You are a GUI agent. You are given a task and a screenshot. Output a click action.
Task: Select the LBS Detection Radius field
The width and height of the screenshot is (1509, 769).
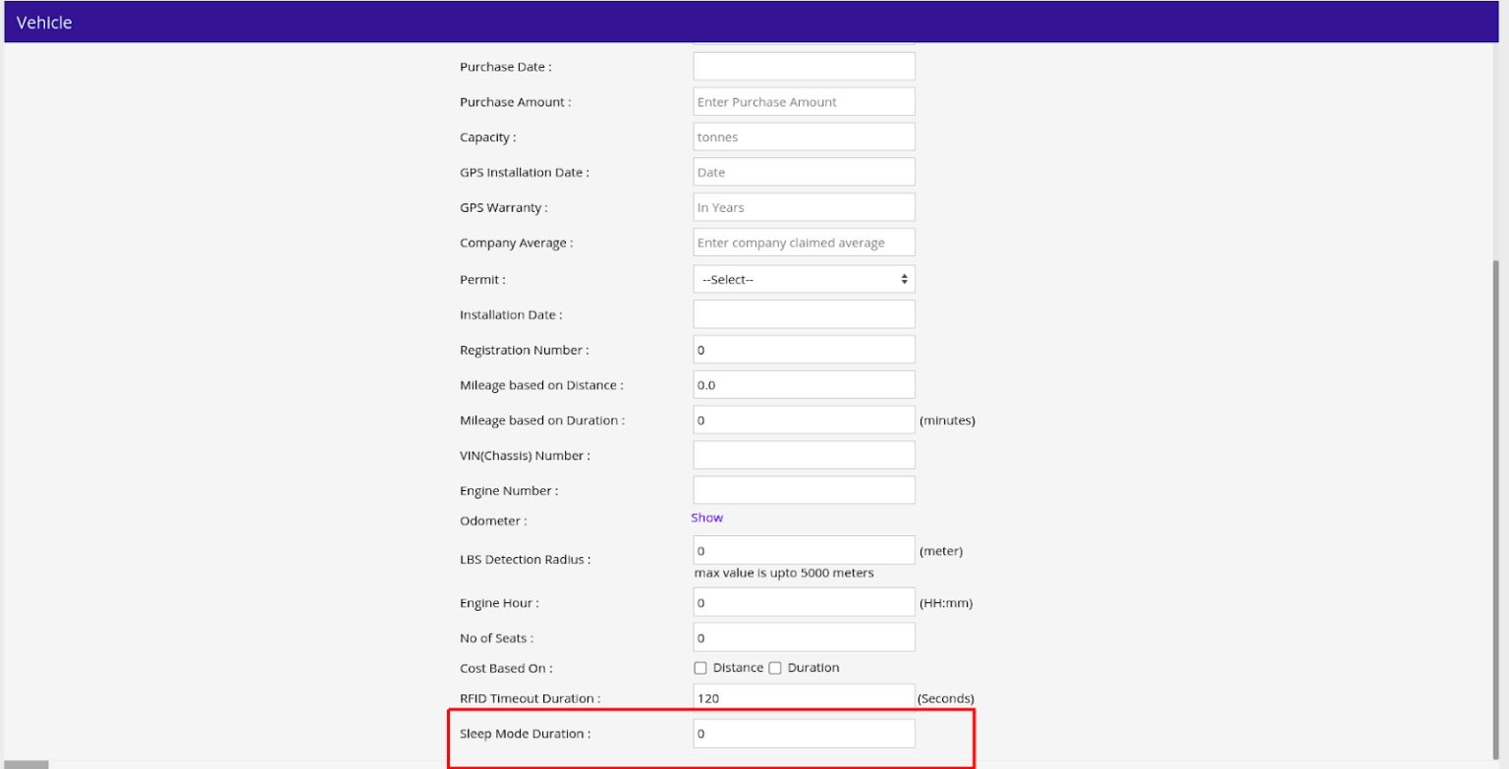[x=804, y=551]
